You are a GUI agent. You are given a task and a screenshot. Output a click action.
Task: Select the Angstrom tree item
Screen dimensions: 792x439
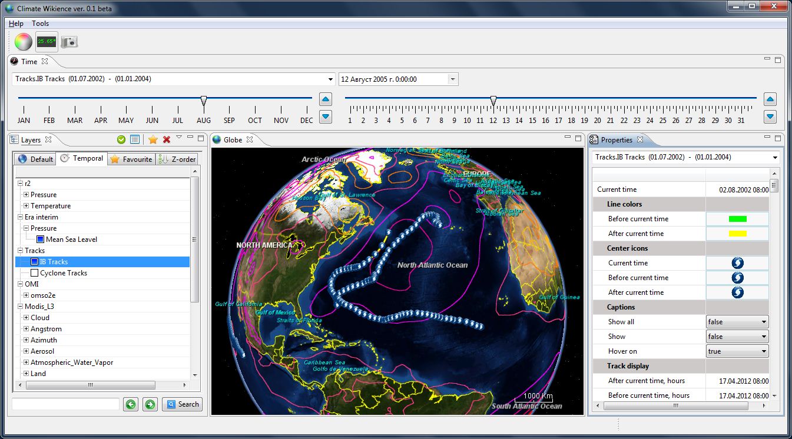(46, 329)
